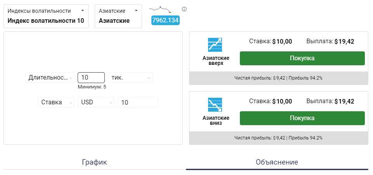Click the info circle icon
The height and width of the screenshot is (175, 373).
[x=184, y=9]
